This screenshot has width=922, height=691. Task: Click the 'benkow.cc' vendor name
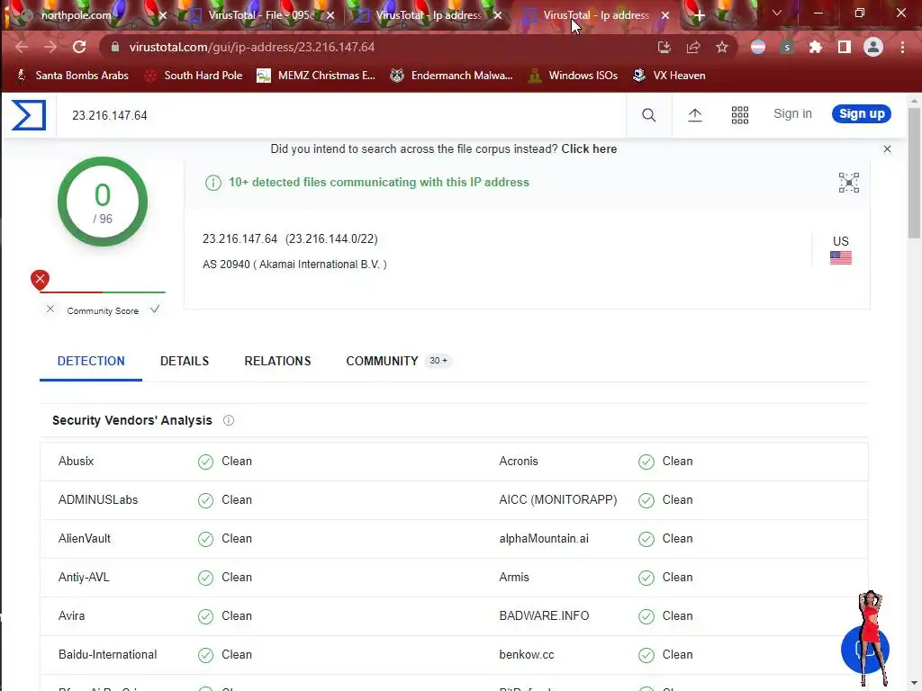[x=527, y=655]
